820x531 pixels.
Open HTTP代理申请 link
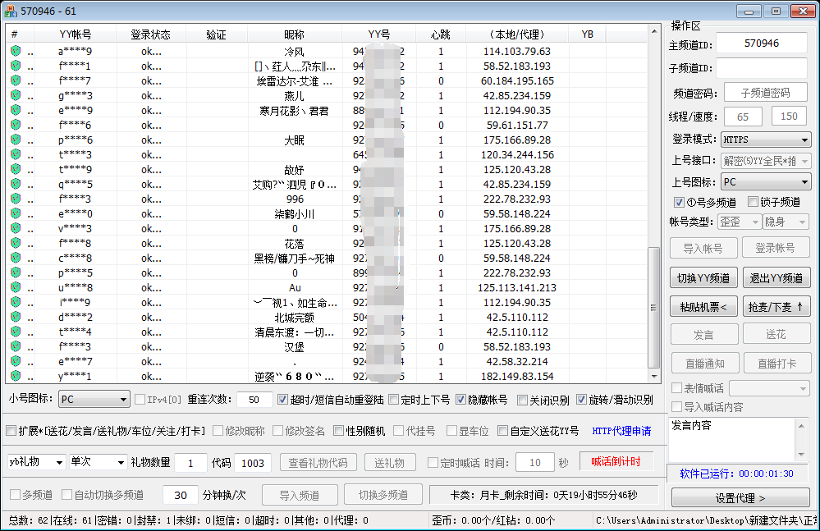(621, 431)
